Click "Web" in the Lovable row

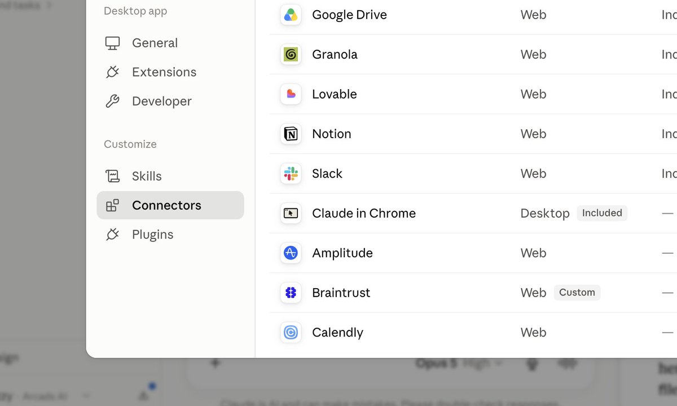[x=533, y=94]
